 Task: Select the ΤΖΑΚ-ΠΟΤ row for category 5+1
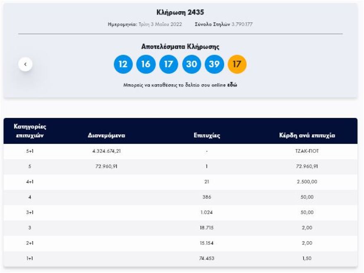coord(182,150)
